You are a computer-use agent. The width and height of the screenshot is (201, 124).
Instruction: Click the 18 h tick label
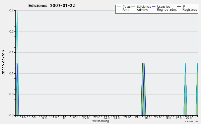(168, 117)
